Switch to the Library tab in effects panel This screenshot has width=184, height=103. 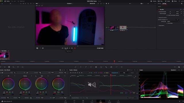159,4
